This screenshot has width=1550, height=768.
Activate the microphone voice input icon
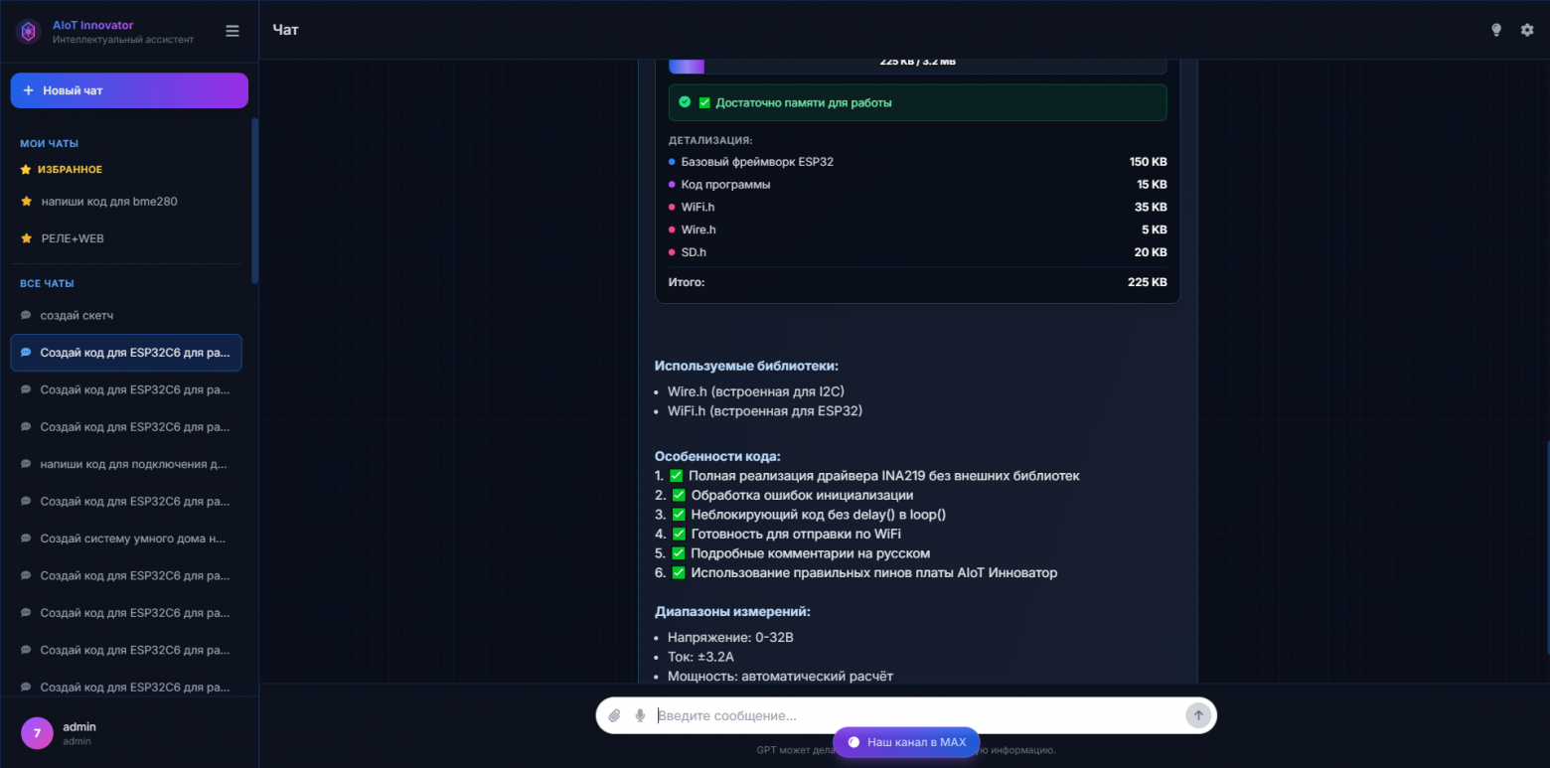click(640, 715)
